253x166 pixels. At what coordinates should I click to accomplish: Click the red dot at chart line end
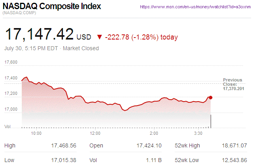tap(210, 97)
